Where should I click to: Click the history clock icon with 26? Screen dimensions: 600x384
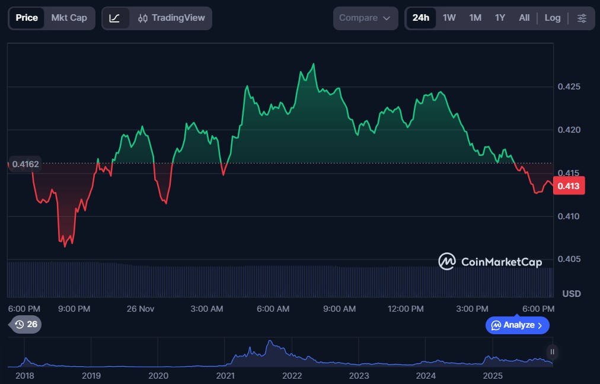[x=26, y=325]
